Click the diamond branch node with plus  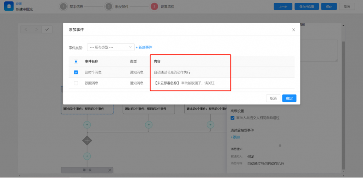[87, 141]
